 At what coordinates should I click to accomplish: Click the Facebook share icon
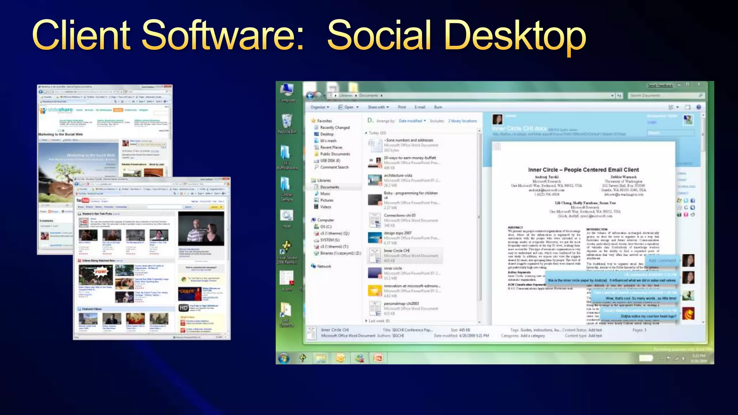coord(693,201)
